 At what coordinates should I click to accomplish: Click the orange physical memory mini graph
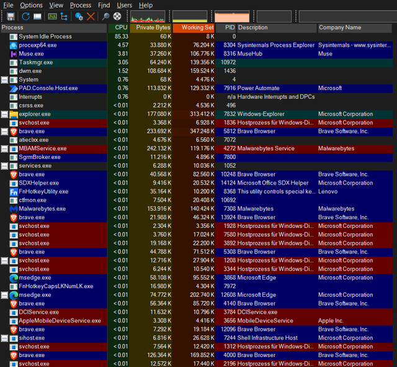pos(232,17)
